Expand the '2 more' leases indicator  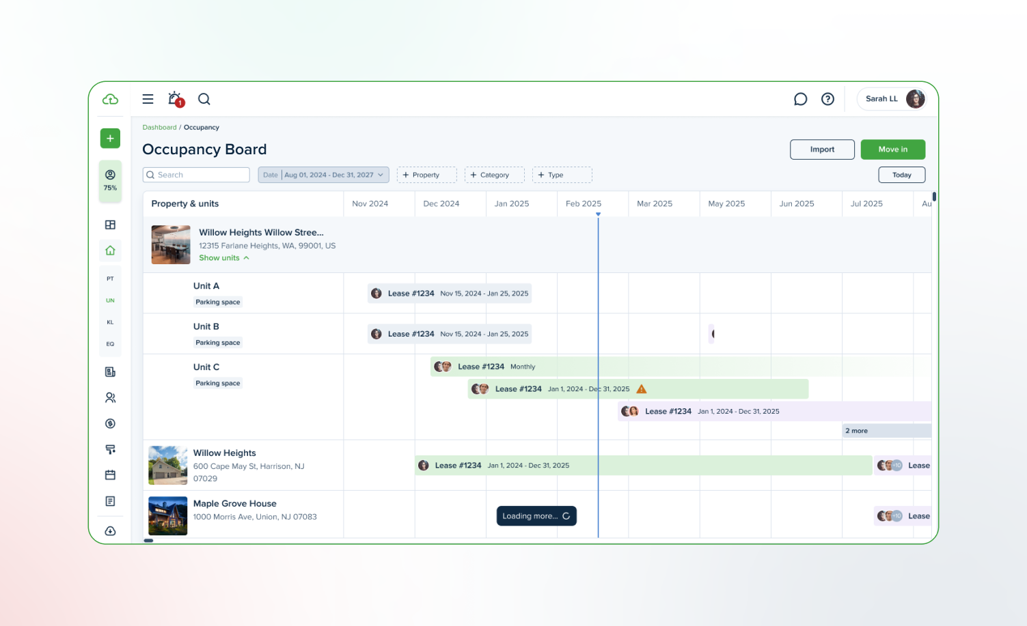tap(857, 431)
